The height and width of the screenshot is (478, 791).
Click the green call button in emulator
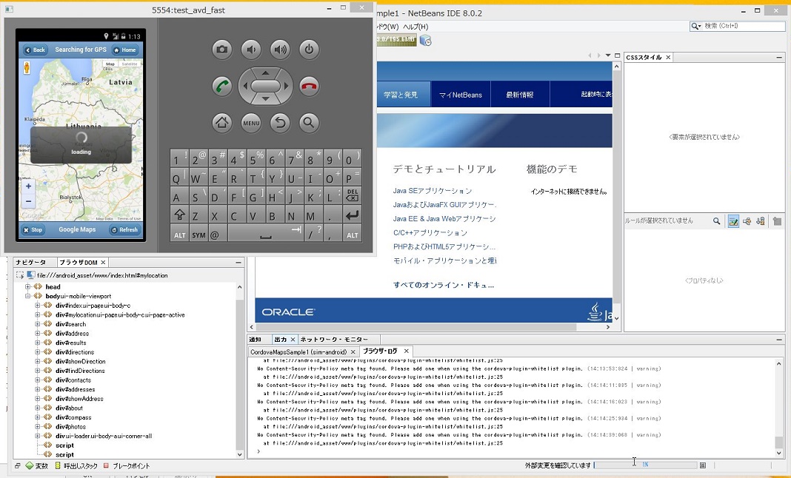point(222,86)
